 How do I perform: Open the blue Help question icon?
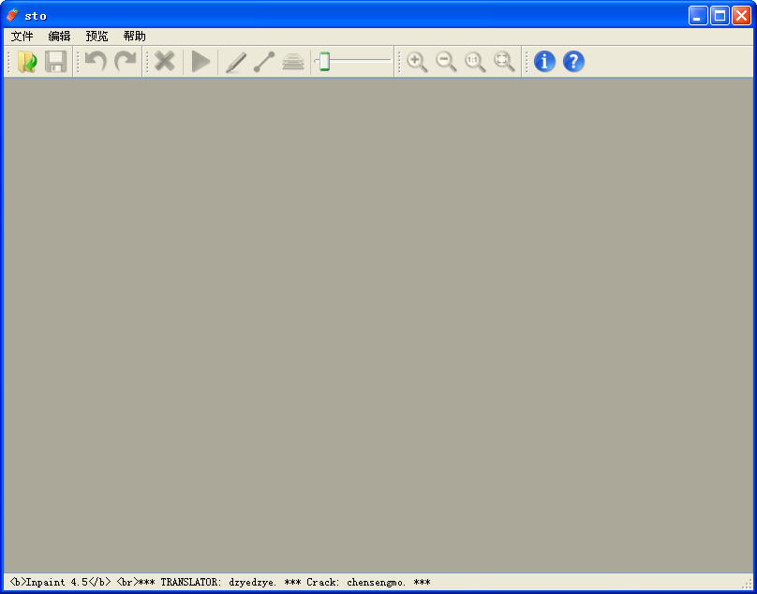pos(573,62)
